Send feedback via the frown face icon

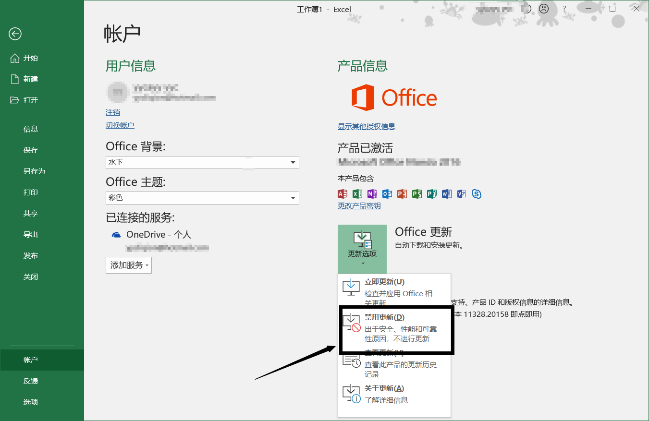[x=544, y=9]
